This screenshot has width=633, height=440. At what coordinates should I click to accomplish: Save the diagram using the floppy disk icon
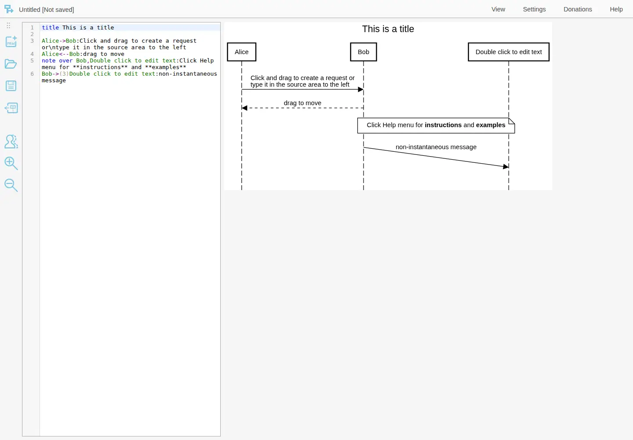[11, 86]
